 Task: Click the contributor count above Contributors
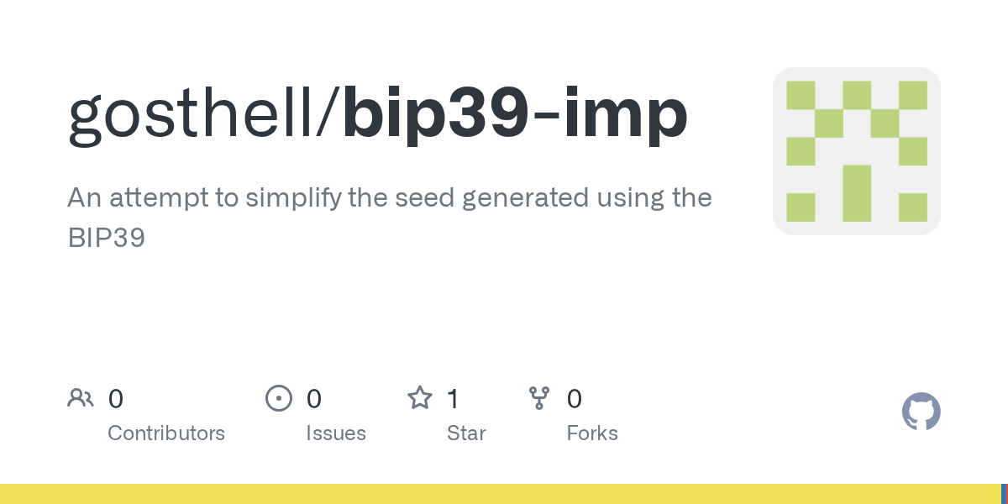tap(116, 398)
